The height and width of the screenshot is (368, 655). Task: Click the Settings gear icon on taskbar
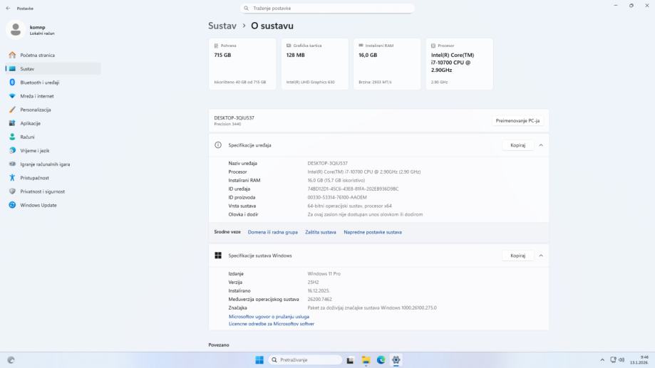pos(396,359)
